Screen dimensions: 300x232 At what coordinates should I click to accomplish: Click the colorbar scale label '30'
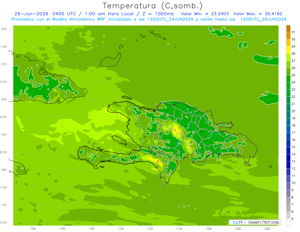[x=293, y=39]
